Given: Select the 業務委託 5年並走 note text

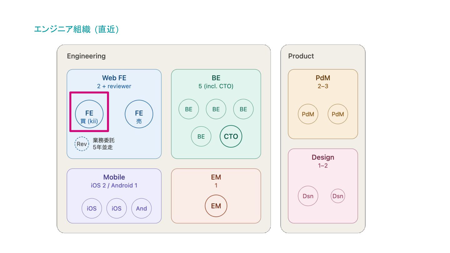Looking at the screenshot, I should tap(103, 144).
